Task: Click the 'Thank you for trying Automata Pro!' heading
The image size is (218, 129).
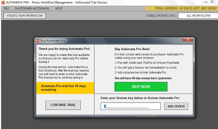Action: [64, 49]
